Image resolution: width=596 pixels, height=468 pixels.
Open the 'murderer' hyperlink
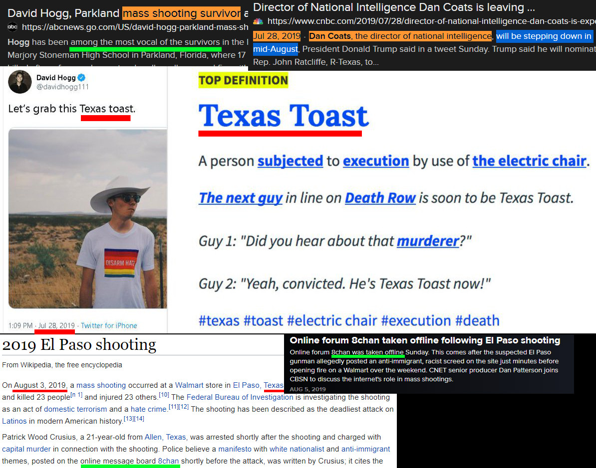click(428, 241)
